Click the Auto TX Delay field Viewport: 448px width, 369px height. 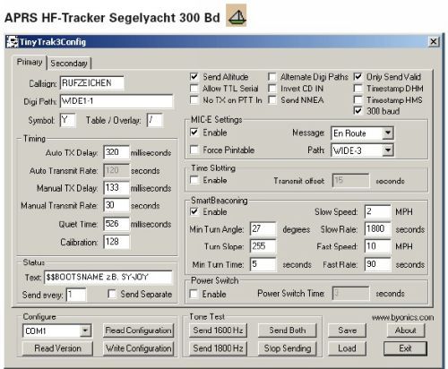tap(116, 152)
